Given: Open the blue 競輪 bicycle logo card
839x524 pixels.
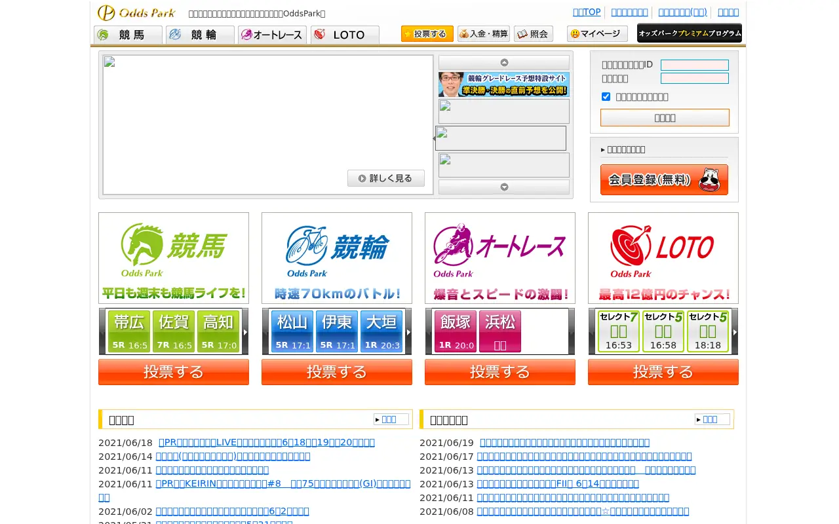Looking at the screenshot, I should click(337, 257).
